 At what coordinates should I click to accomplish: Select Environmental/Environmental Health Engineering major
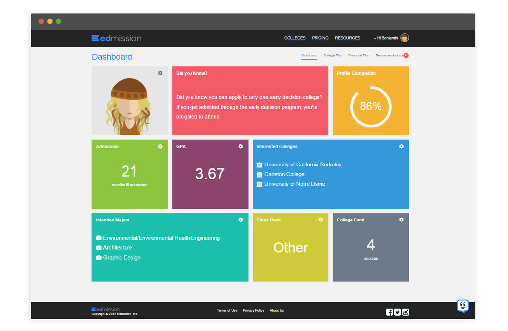pos(161,238)
